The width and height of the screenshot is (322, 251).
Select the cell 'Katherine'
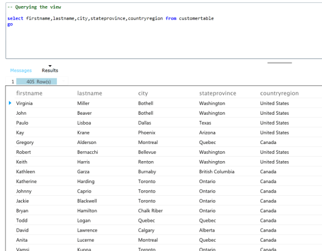26,181
